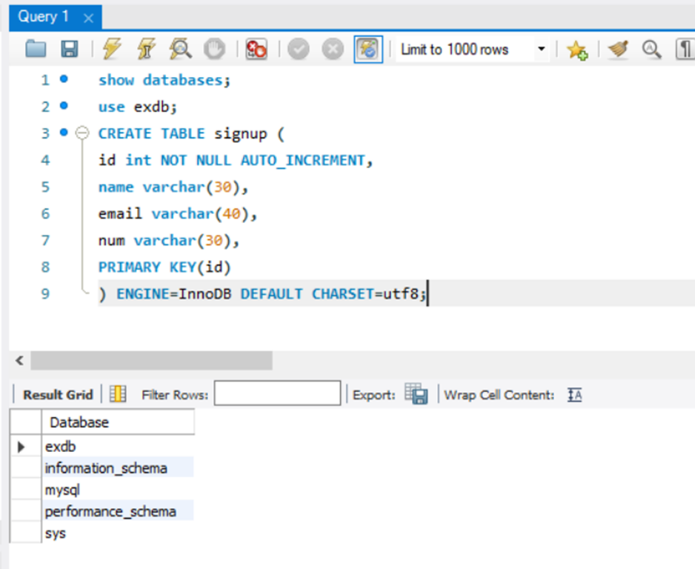Screen dimensions: 695x569
Task: Open a SQL script file
Action: tap(36, 49)
